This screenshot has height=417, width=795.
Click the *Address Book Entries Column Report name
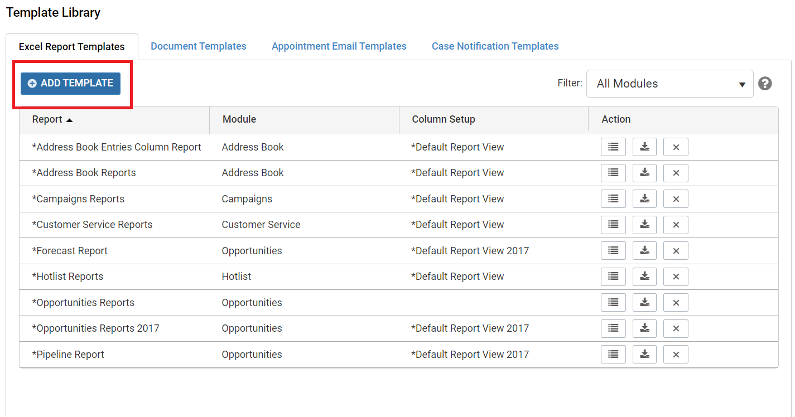tap(117, 147)
